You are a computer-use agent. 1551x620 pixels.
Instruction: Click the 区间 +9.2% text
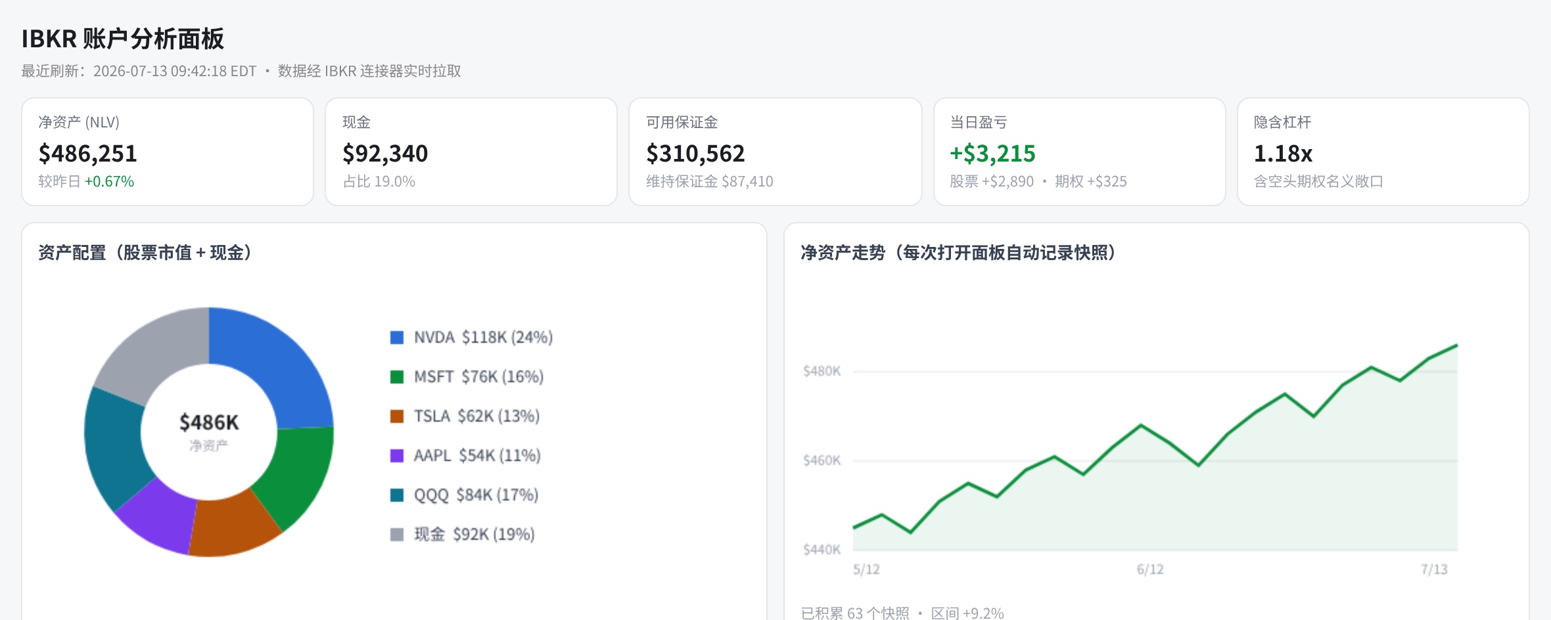(967, 613)
